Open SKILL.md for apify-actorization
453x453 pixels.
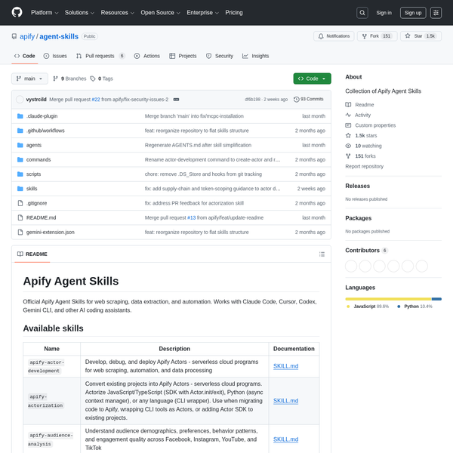[x=285, y=401]
